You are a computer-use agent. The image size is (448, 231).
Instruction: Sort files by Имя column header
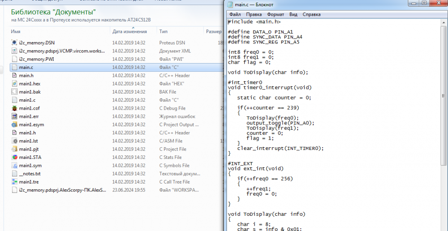click(x=16, y=32)
